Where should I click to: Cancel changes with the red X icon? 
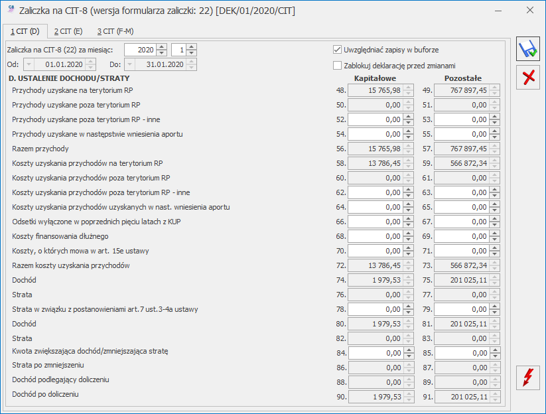pos(528,78)
